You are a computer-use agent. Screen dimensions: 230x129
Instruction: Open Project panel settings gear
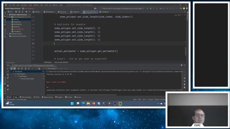[26, 12]
